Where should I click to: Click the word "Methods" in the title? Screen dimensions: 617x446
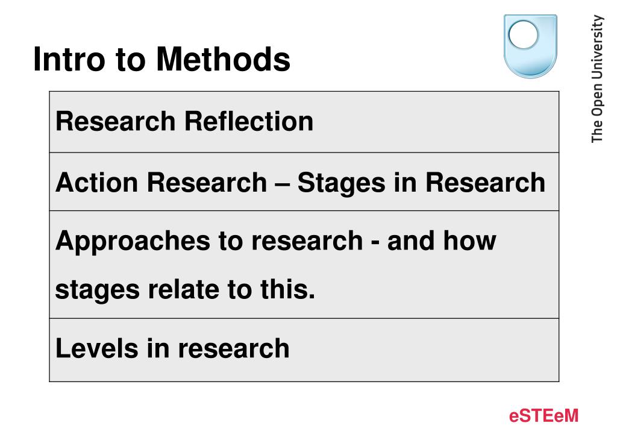224,60
